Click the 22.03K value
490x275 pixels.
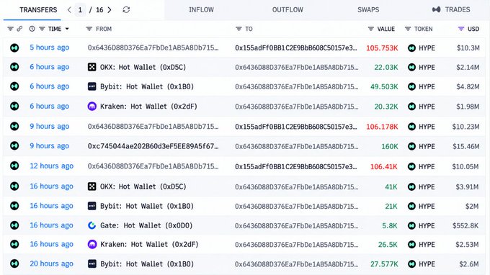pyautogui.click(x=386, y=68)
